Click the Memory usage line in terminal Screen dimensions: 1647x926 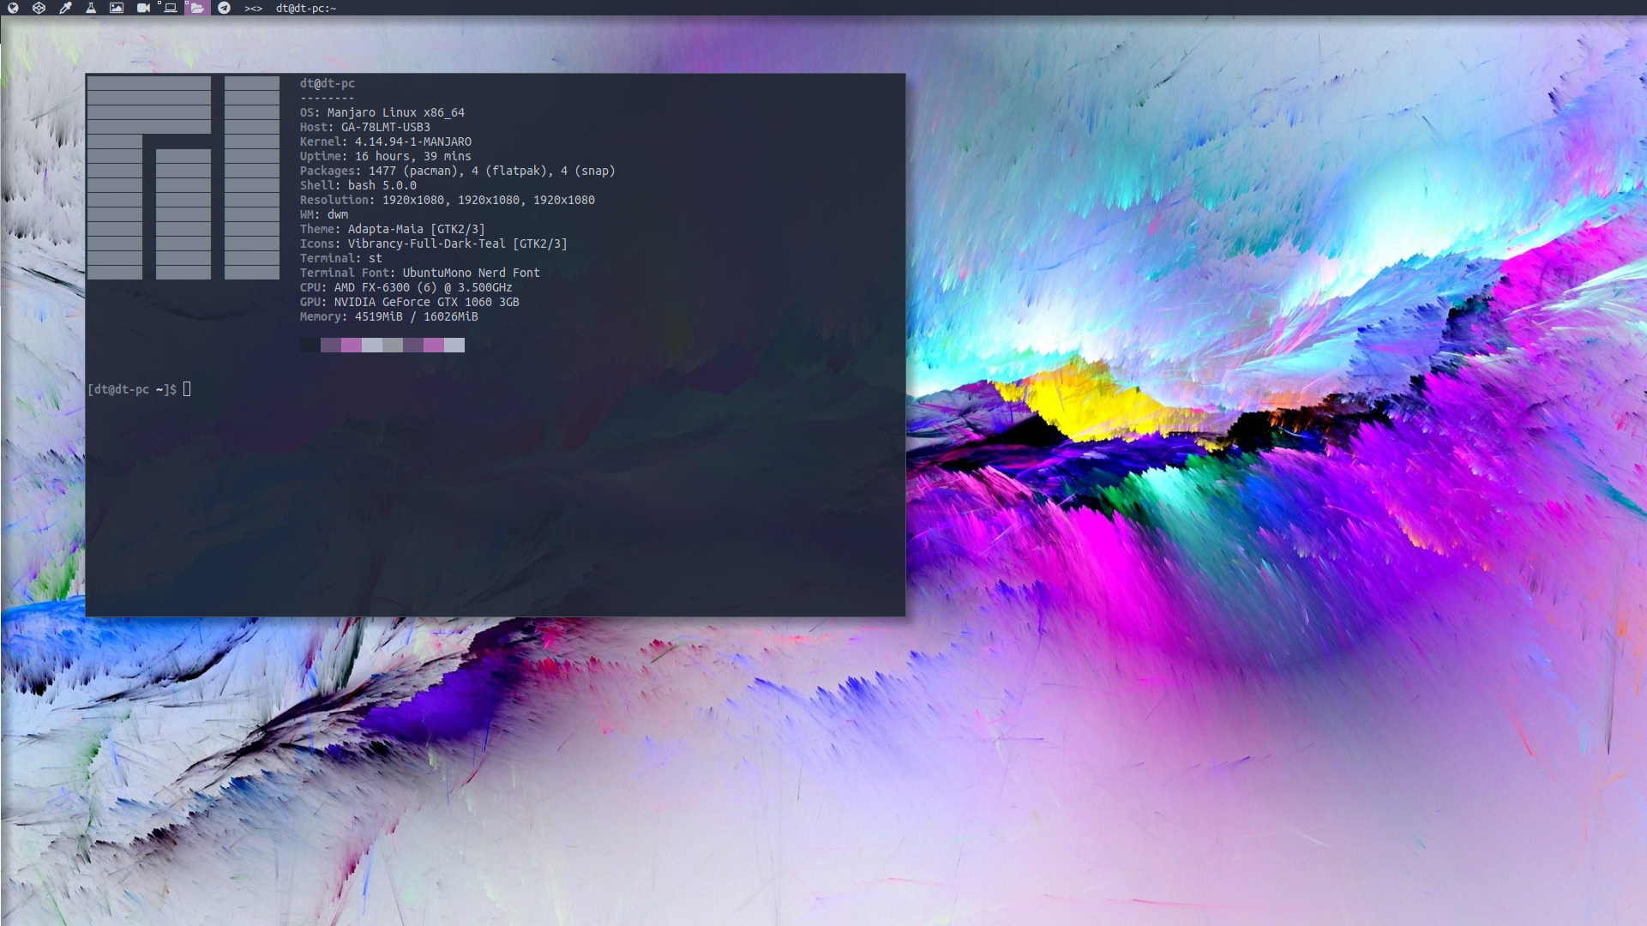[388, 316]
